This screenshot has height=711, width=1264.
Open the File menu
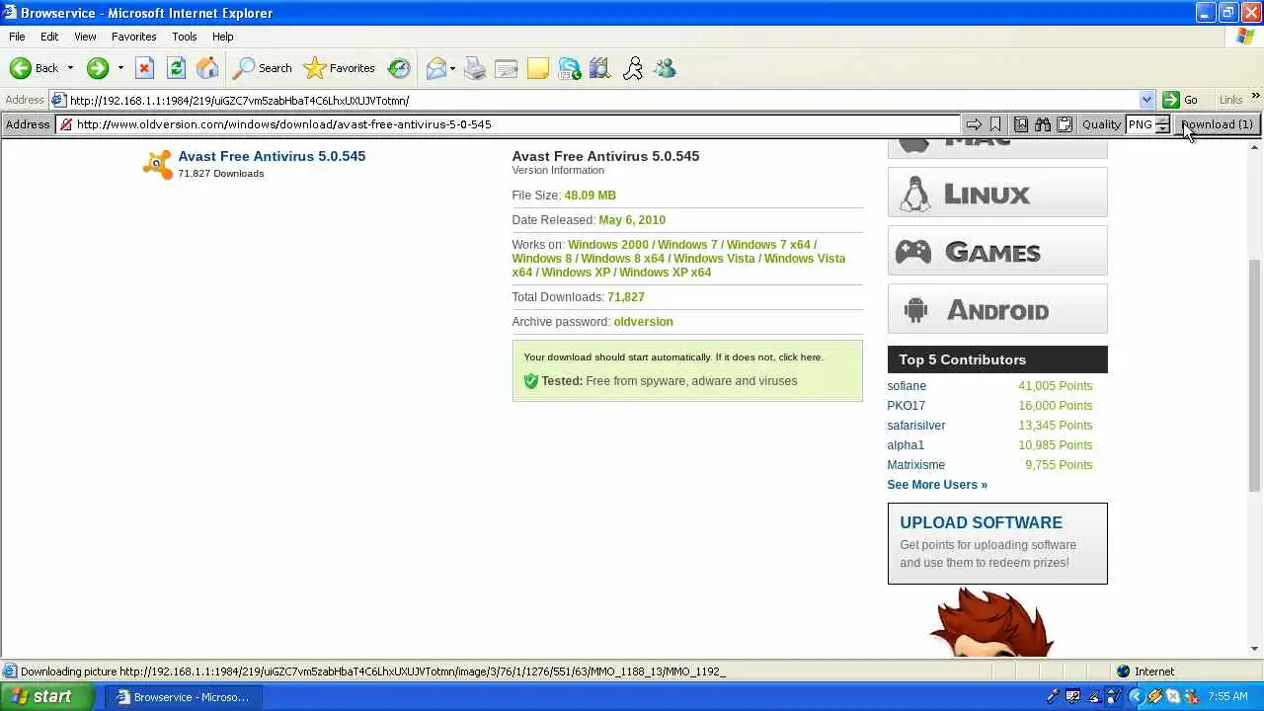point(17,37)
